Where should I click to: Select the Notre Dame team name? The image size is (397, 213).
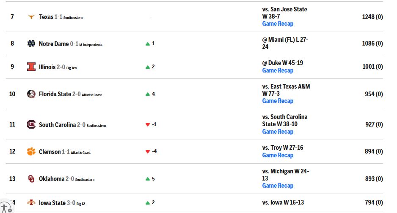(54, 44)
